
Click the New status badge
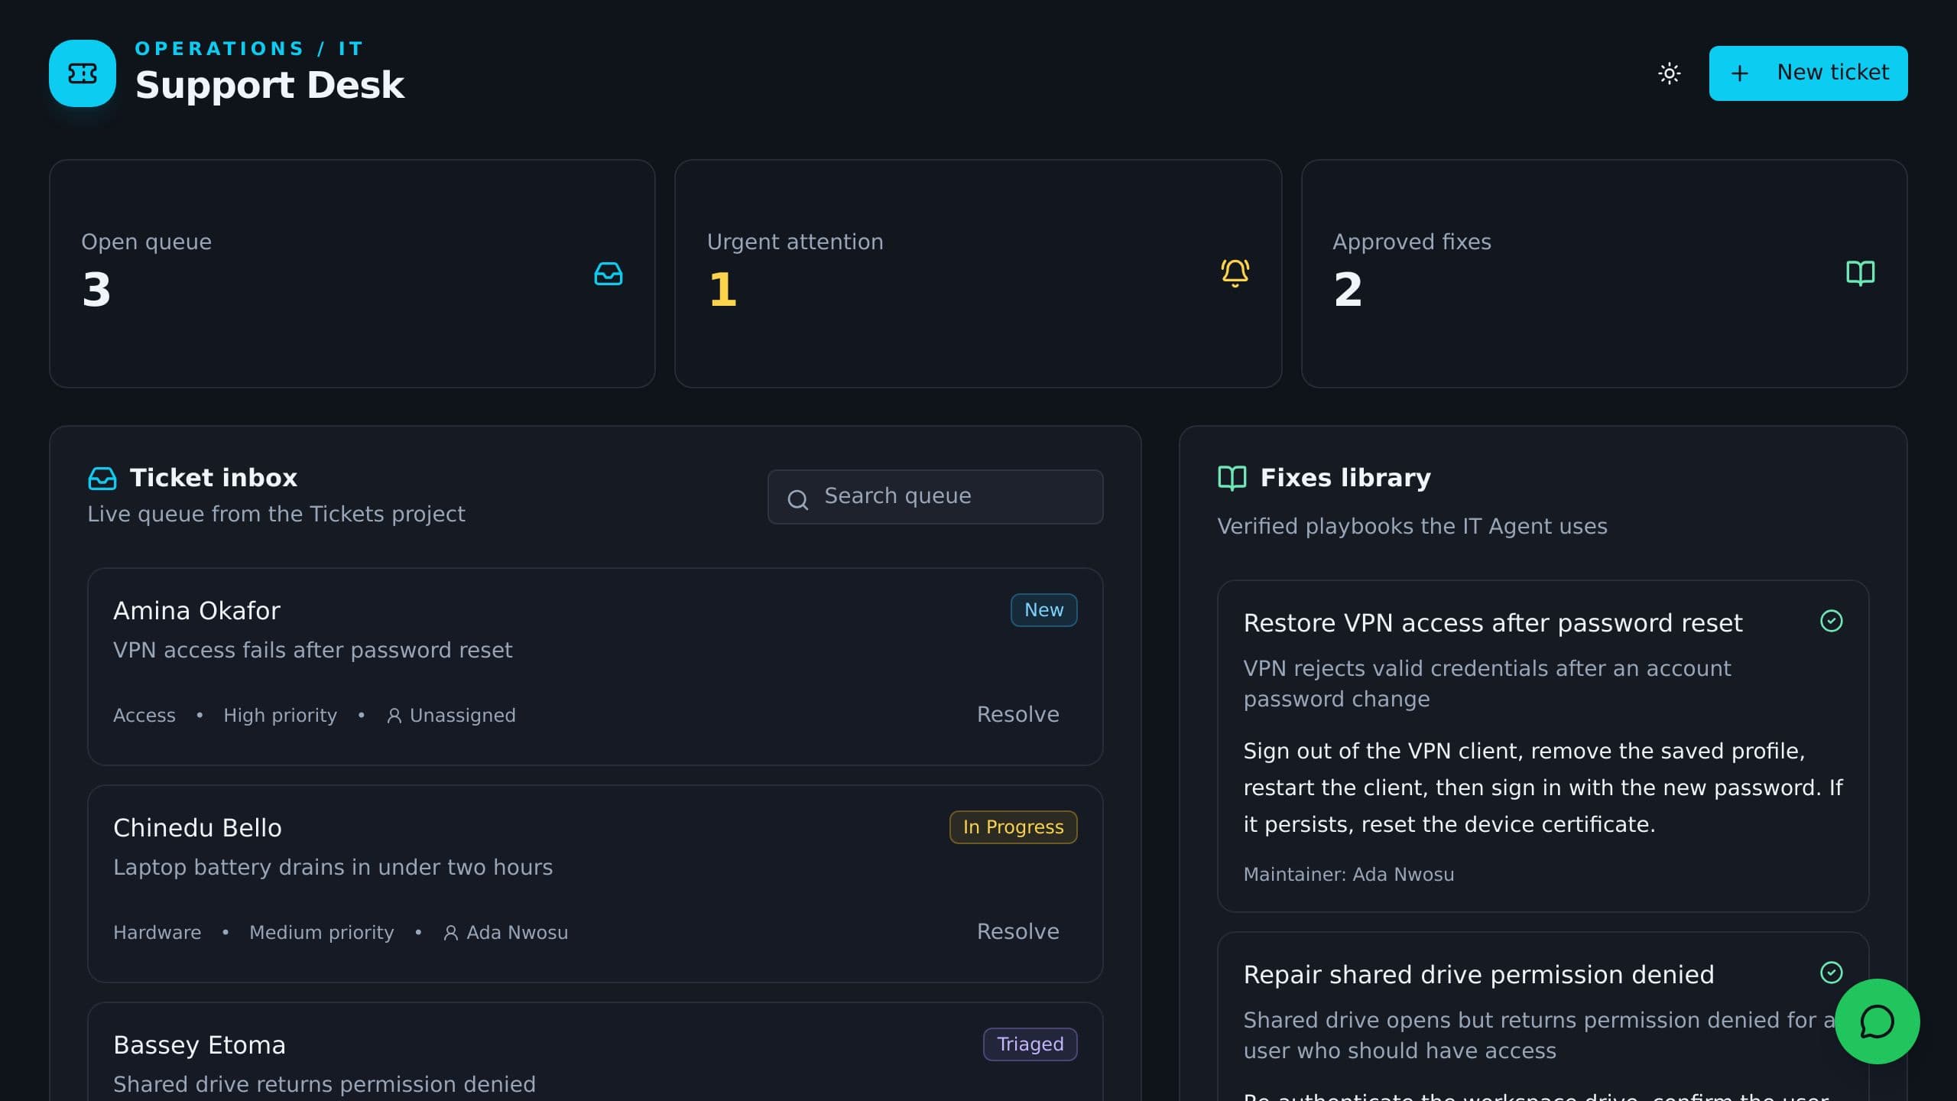[x=1043, y=610]
